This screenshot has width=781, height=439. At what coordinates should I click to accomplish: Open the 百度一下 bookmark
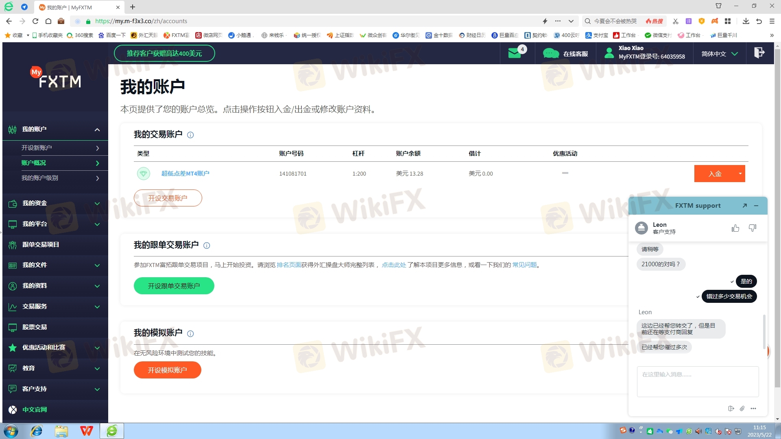click(x=112, y=35)
